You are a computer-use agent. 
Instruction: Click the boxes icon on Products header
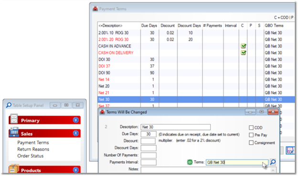[x=14, y=169]
